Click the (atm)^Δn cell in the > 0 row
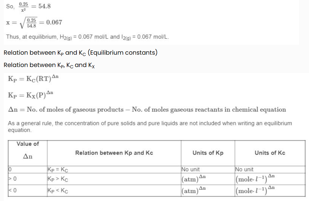The image size is (309, 201). 193,179
